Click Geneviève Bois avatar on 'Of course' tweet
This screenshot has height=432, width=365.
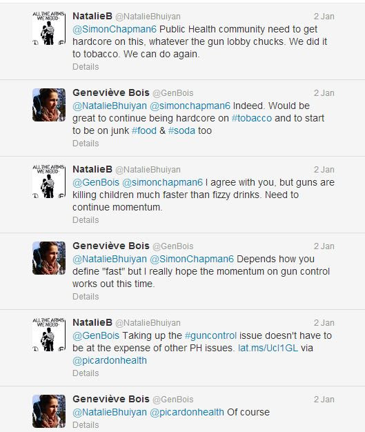[49, 411]
